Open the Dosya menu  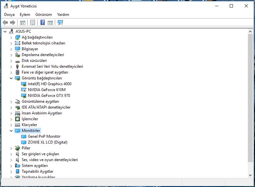tap(9, 15)
